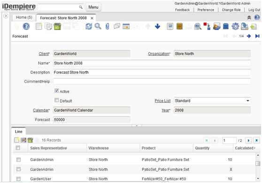Click search magnifier in top search box
This screenshot has width=262, height=183.
[81, 7]
